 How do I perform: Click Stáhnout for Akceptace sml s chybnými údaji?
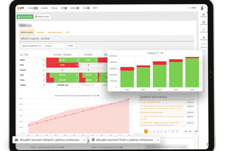tap(190, 112)
